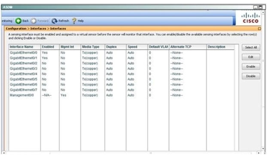The width and height of the screenshot is (268, 156).
Task: Sort by Description column header
Action: (x=220, y=47)
